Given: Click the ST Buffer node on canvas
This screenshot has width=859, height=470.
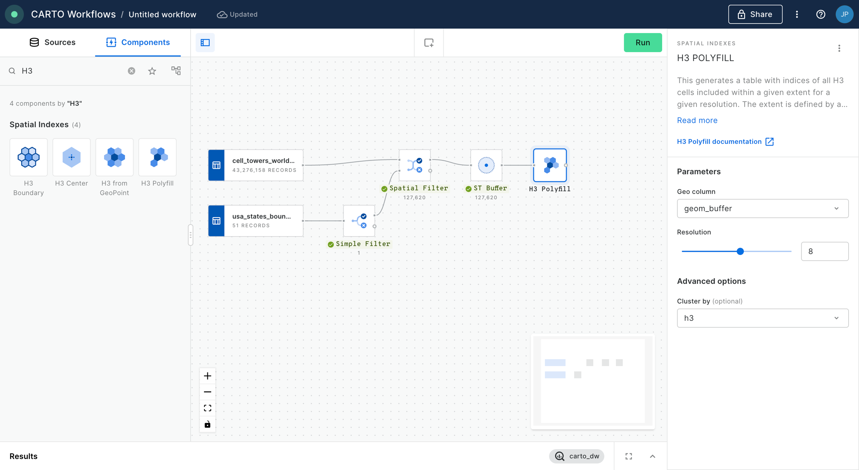Looking at the screenshot, I should [486, 165].
